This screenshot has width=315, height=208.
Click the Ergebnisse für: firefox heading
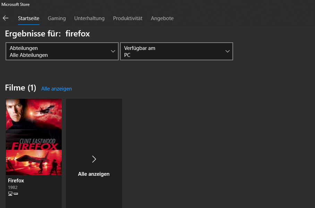[x=48, y=34]
